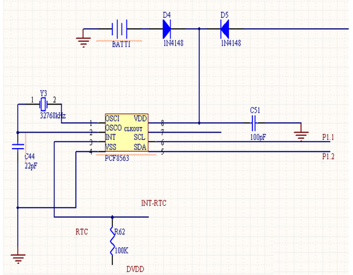Click the 100pF value under C51
Screen dimensions: 353x275
click(258, 137)
